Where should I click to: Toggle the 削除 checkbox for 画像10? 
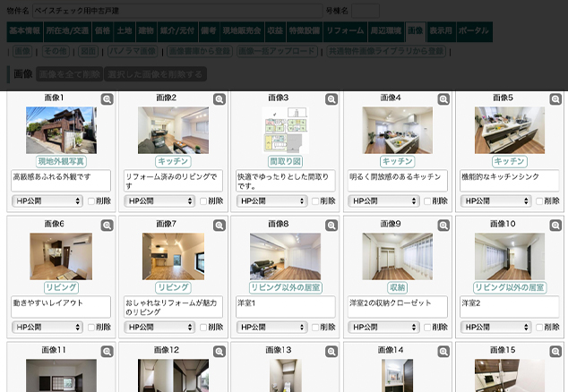(539, 328)
